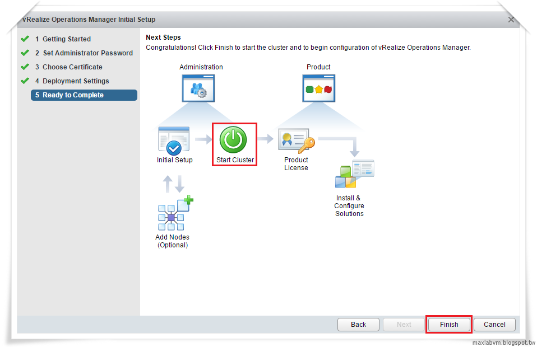The width and height of the screenshot is (537, 347).
Task: Click the Product License label
Action: point(296,164)
